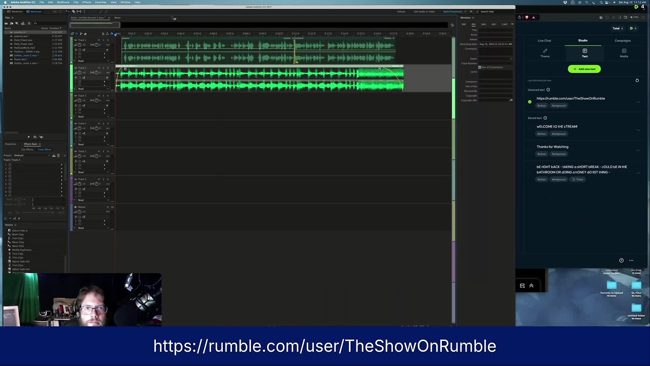Open the Favorites menu in menu bar

click(x=101, y=2)
